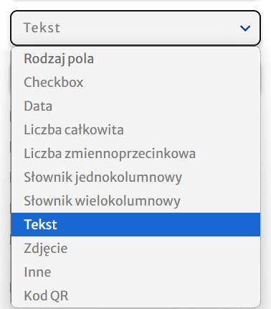This screenshot has width=271, height=309.
Task: Choose Zdjęcie from the dropdown
Action: 135,248
